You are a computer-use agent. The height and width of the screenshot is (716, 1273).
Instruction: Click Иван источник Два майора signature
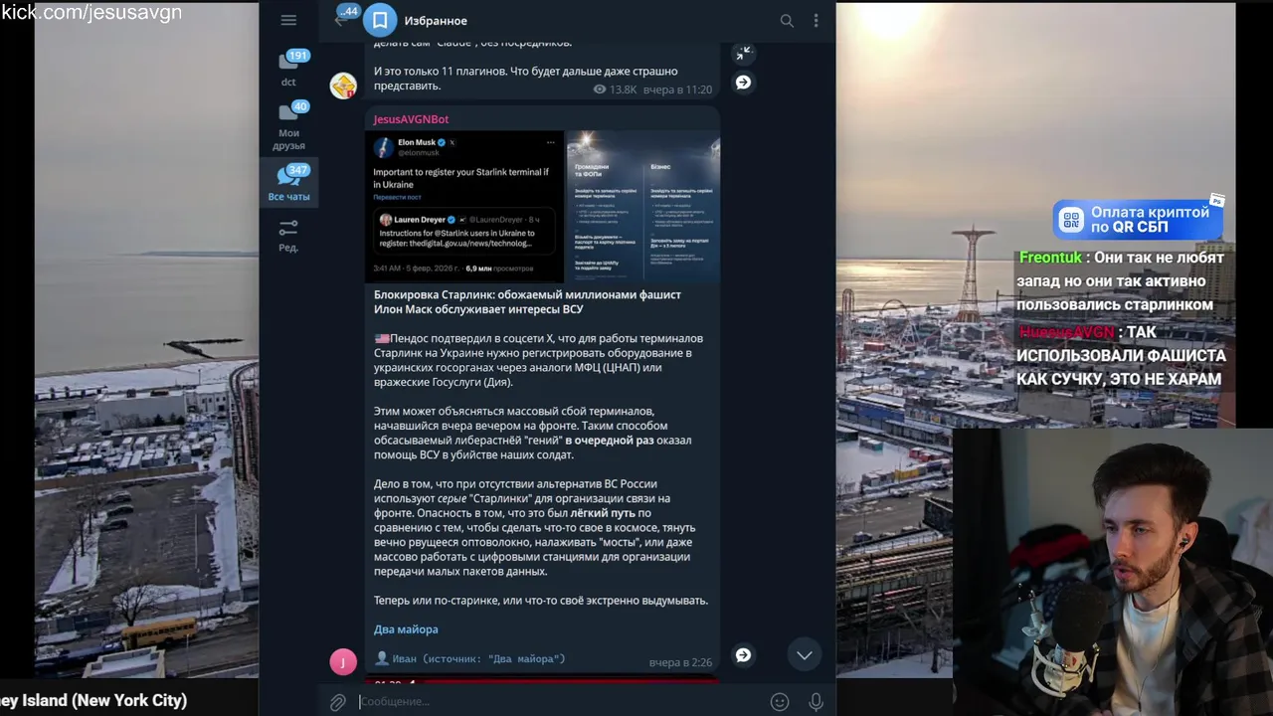coord(469,658)
